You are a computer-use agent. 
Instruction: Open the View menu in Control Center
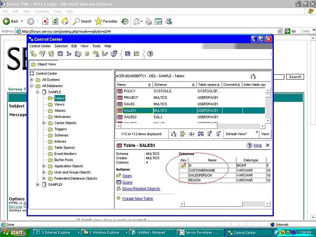pos(84,46)
